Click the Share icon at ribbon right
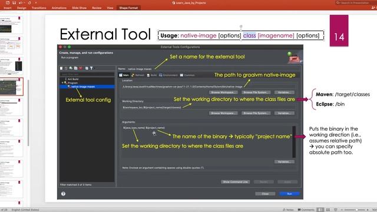 tap(373, 8)
